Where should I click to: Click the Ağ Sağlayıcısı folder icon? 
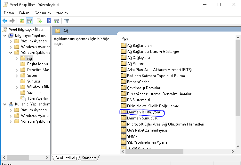coord(124,57)
